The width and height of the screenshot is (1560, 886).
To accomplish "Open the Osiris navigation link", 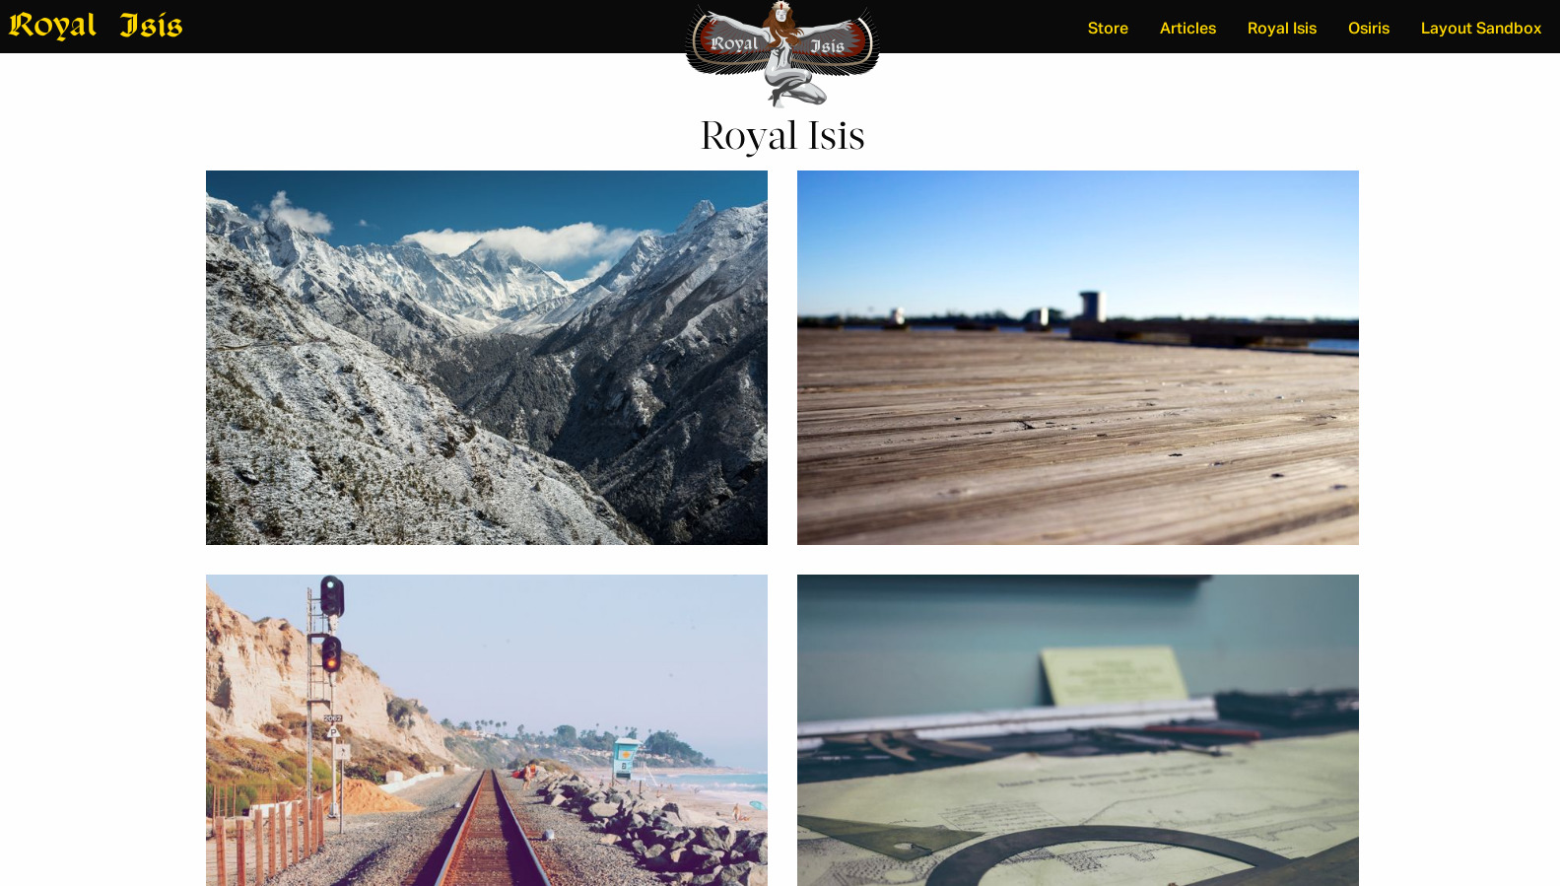I will point(1368,28).
